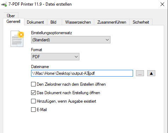168x133 pixels.
Task: Switch to the Dokument tab
Action: tap(35, 22)
